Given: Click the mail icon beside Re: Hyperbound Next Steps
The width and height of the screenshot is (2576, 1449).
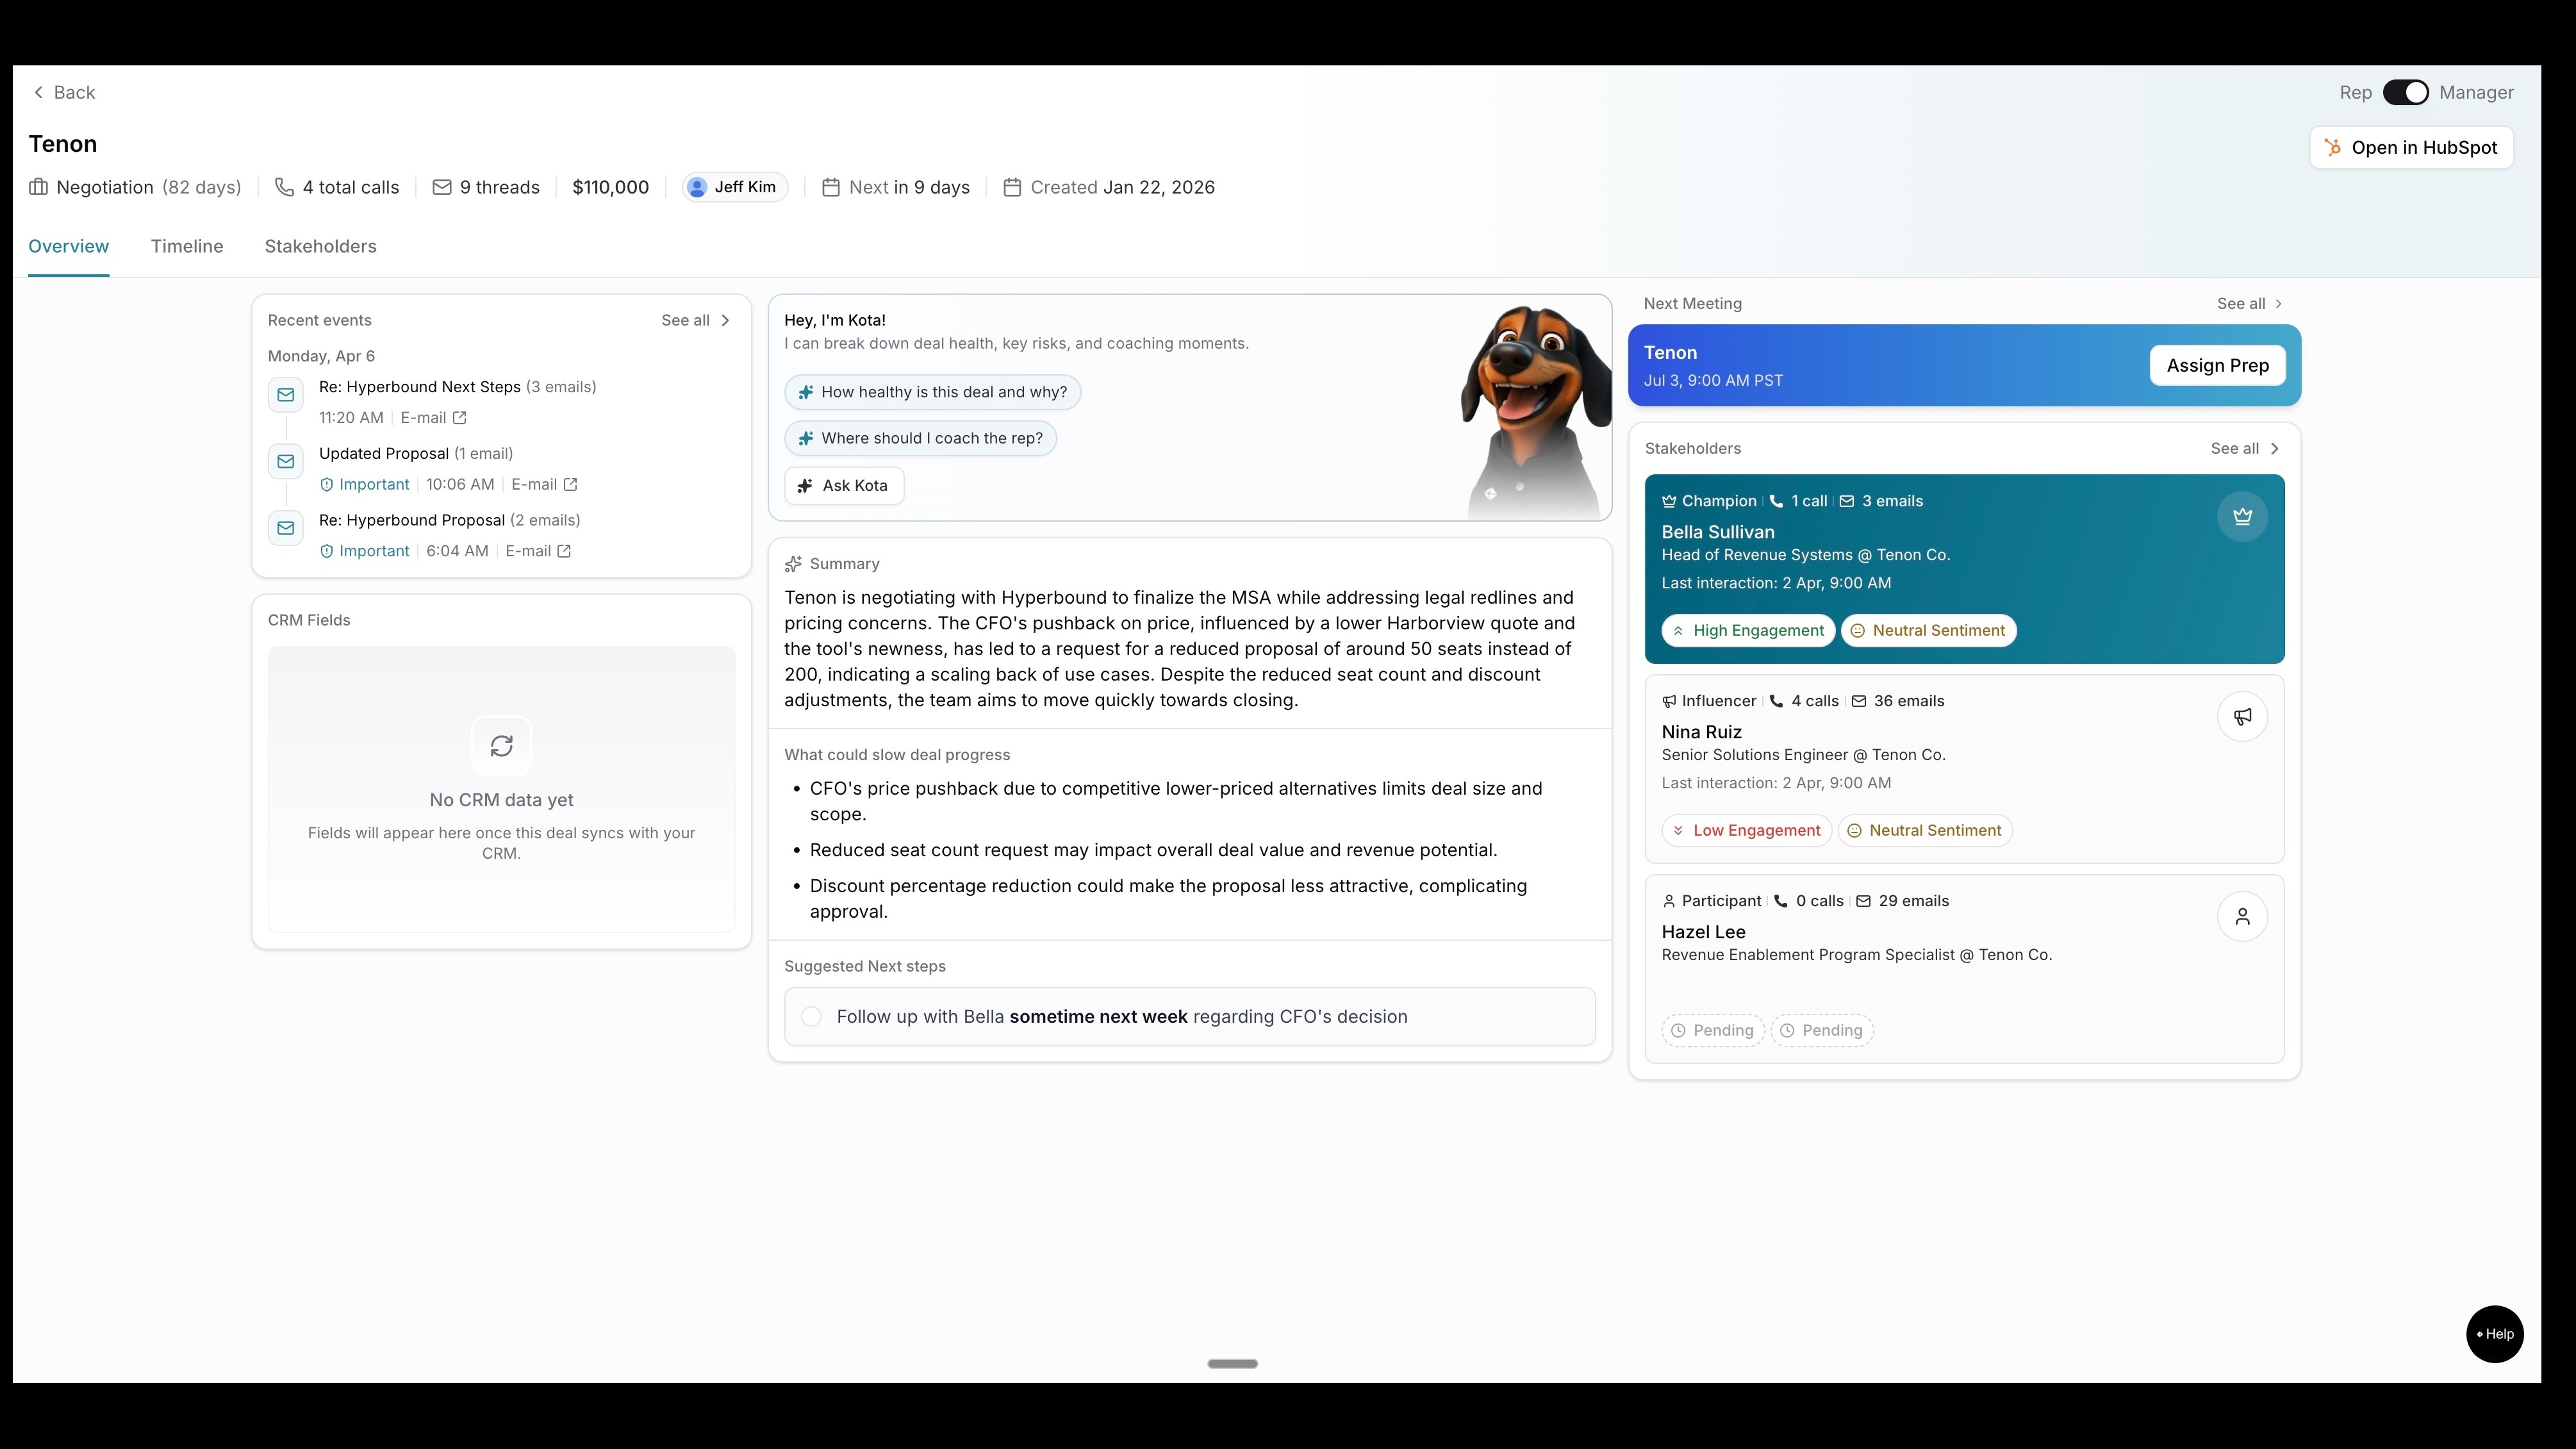Looking at the screenshot, I should [x=286, y=395].
